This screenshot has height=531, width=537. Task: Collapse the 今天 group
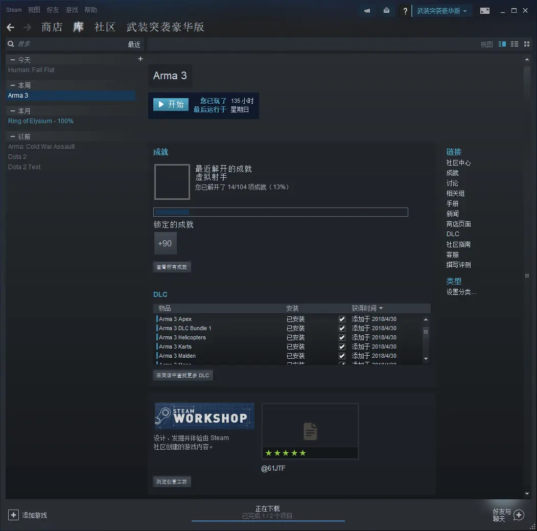tap(13, 60)
